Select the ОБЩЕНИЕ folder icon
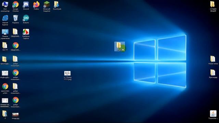 pyautogui.click(x=15, y=33)
